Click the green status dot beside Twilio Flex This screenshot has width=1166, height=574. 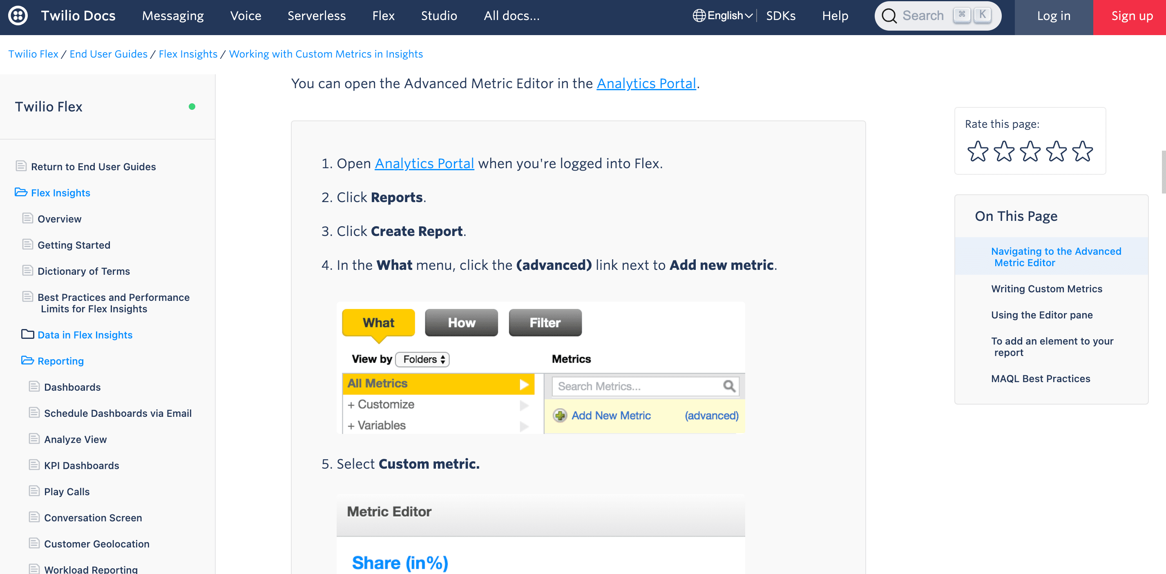coord(192,107)
